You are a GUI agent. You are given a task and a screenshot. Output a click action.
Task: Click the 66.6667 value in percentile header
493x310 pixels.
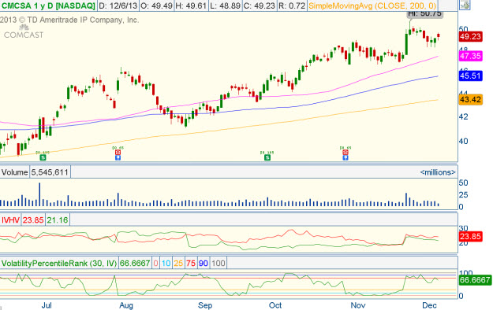(135, 263)
